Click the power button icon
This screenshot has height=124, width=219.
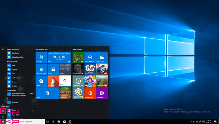point(3,116)
